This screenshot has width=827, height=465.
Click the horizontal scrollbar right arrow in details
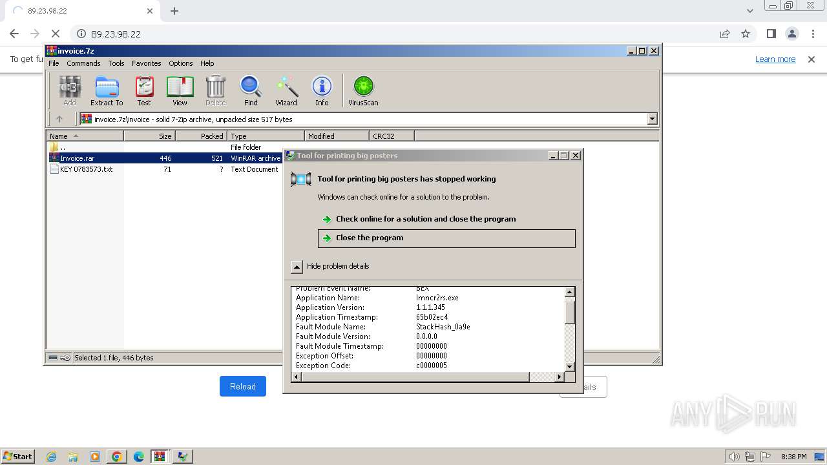point(560,377)
